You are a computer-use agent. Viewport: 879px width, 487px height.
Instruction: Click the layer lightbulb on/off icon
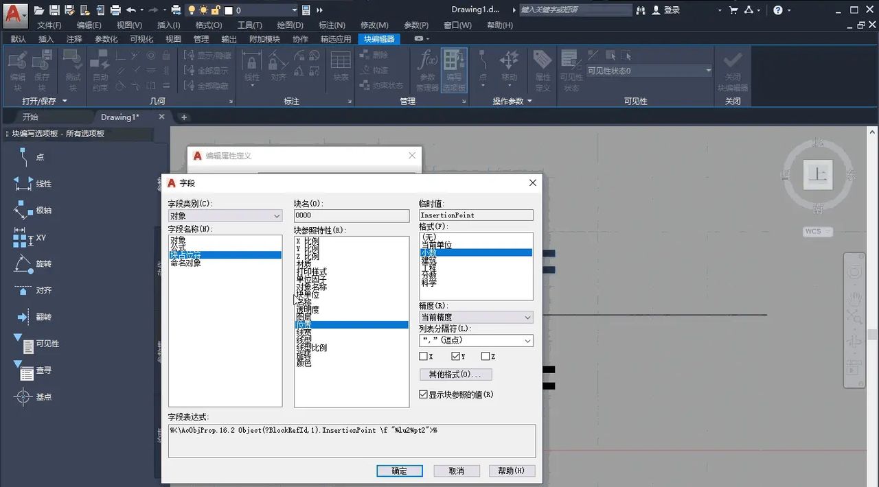[192, 10]
